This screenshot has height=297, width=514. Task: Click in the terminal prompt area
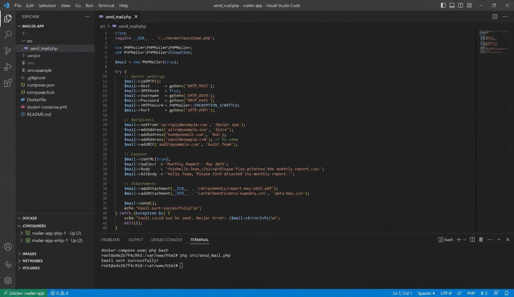tap(181, 266)
